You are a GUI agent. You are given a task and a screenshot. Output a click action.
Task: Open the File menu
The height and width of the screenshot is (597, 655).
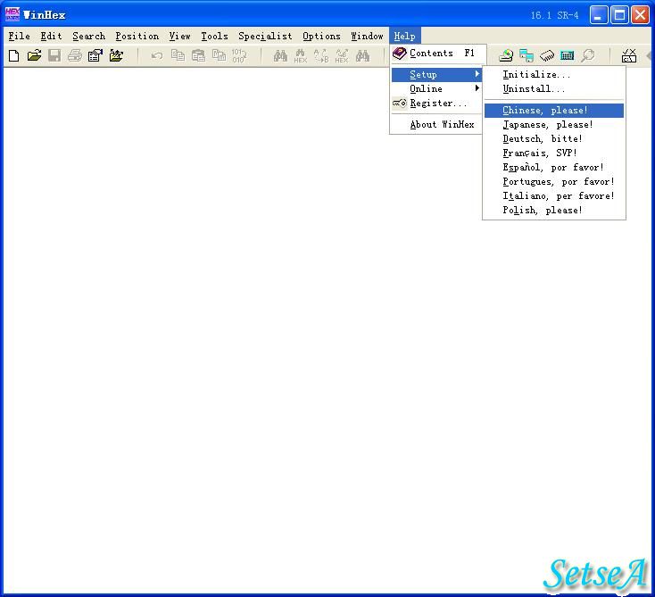click(20, 37)
